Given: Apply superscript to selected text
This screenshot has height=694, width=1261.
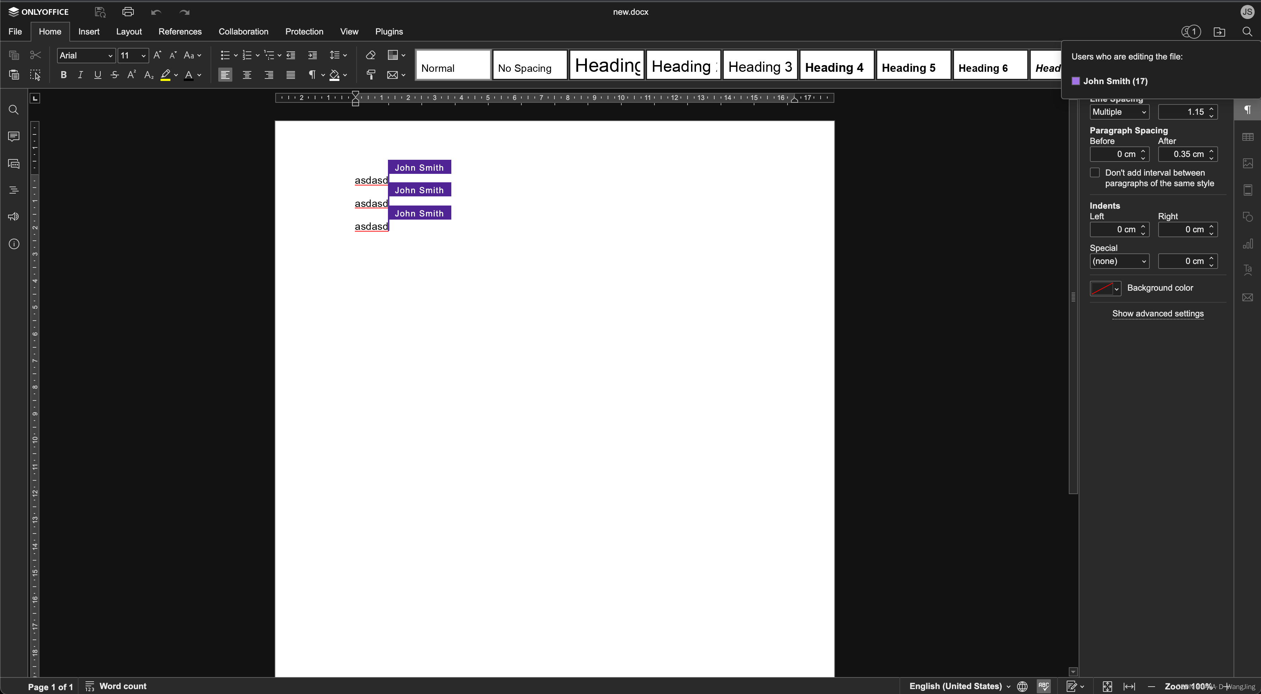Looking at the screenshot, I should (x=131, y=74).
